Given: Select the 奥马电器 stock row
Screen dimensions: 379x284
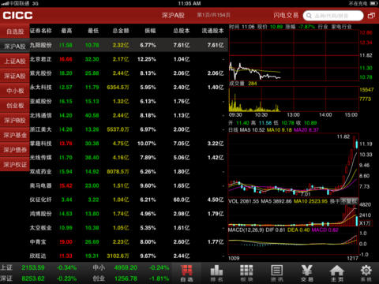Looking at the screenshot, I should [129, 185].
